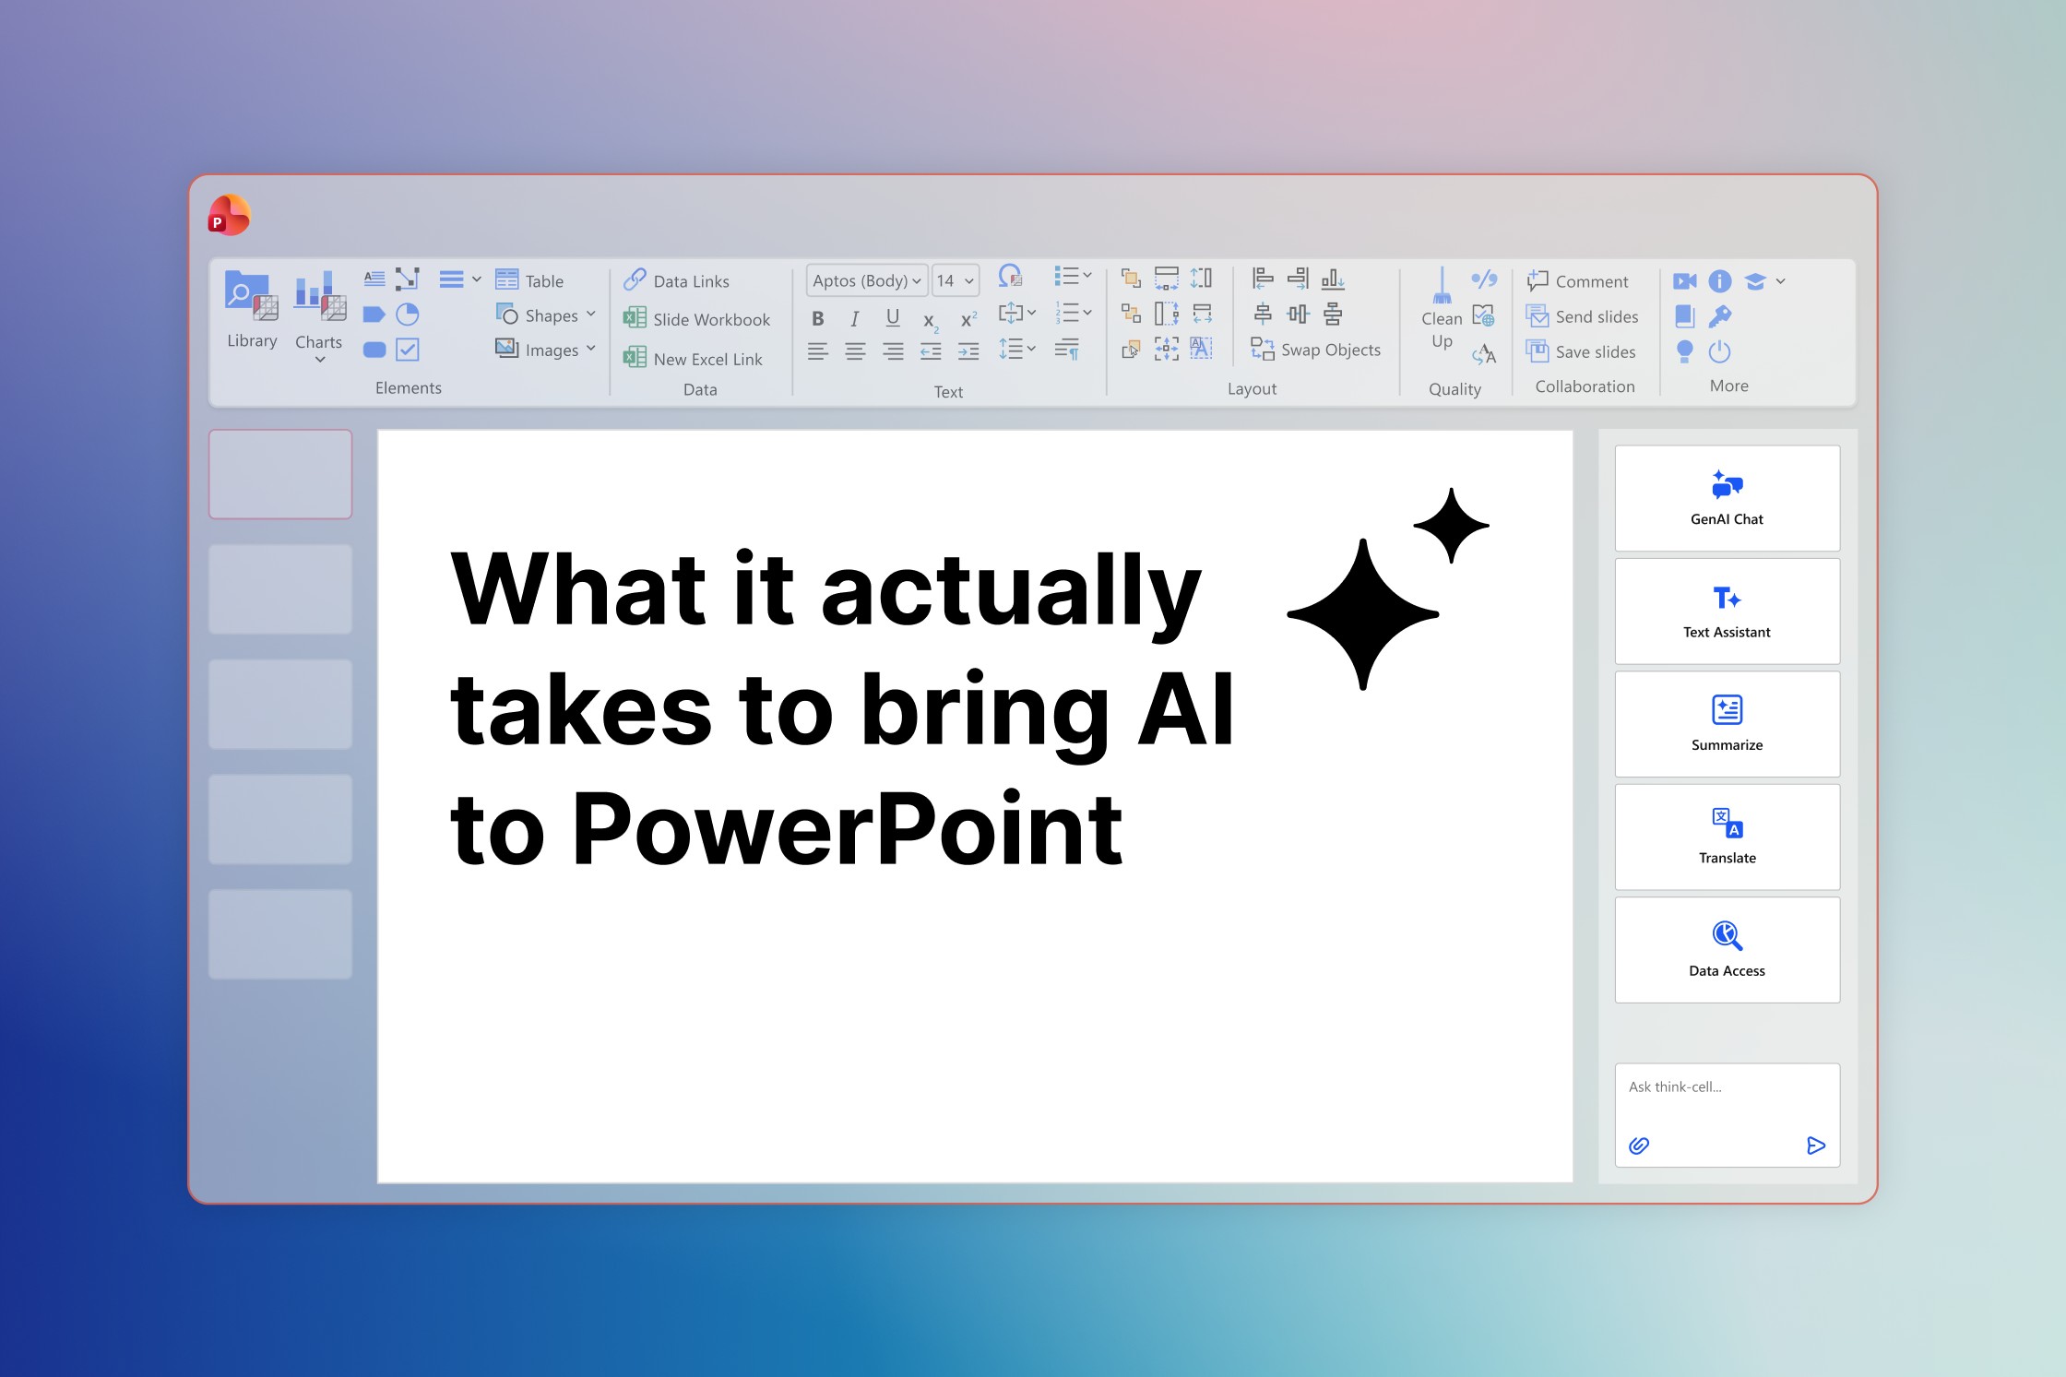Expand the Charts dropdown arrow
Image resolution: width=2066 pixels, height=1377 pixels.
320,360
